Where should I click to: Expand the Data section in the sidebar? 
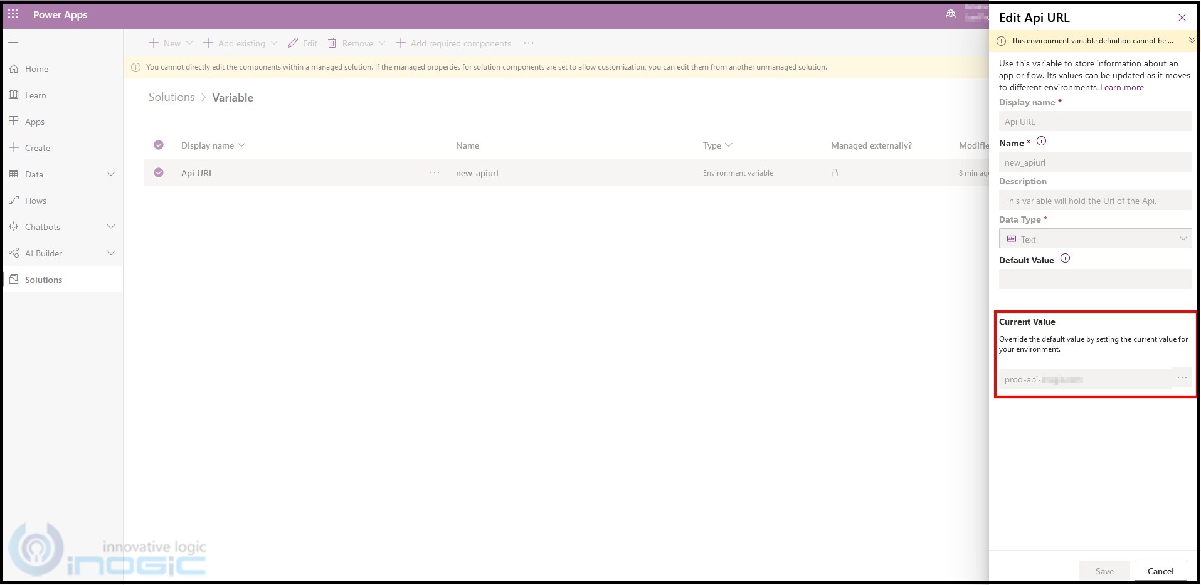111,174
